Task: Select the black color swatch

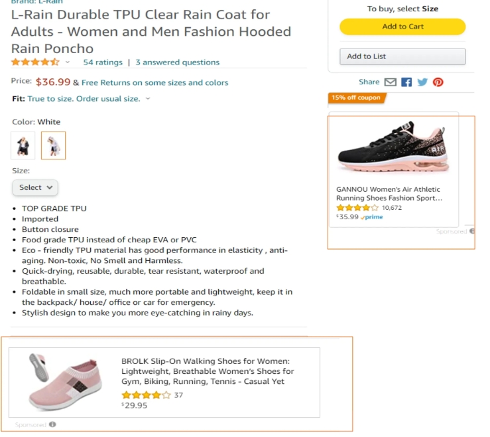Action: point(23,145)
